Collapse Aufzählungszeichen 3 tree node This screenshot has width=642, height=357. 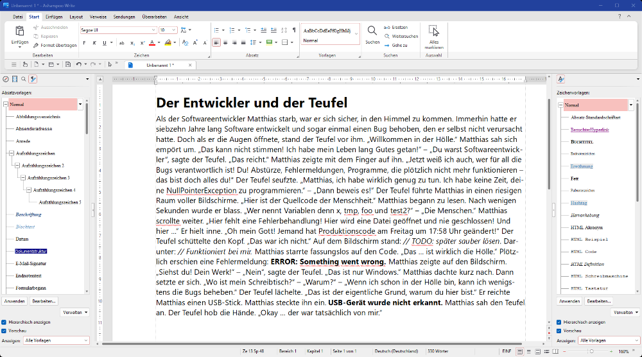click(23, 178)
